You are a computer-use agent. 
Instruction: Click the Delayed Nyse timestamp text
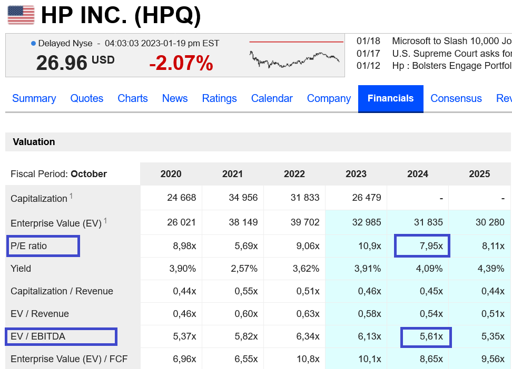(x=129, y=43)
